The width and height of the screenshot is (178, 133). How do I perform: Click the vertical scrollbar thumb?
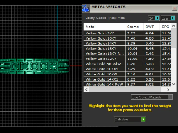174,38
